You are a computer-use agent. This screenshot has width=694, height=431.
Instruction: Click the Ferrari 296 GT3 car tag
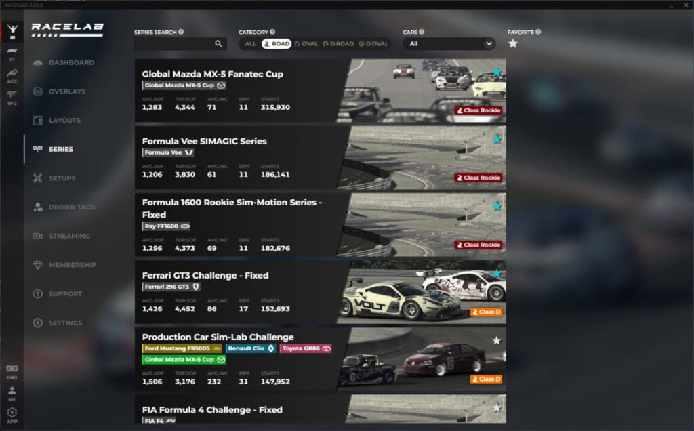click(171, 287)
